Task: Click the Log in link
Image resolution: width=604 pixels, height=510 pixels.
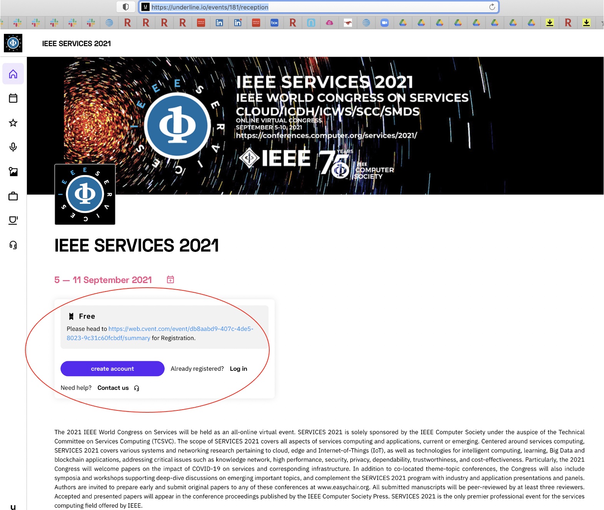Action: click(x=239, y=368)
